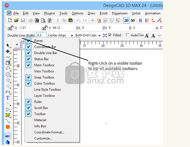The image size is (190, 147).
Task: Click the Open file folder icon
Action: pyautogui.click(x=16, y=20)
